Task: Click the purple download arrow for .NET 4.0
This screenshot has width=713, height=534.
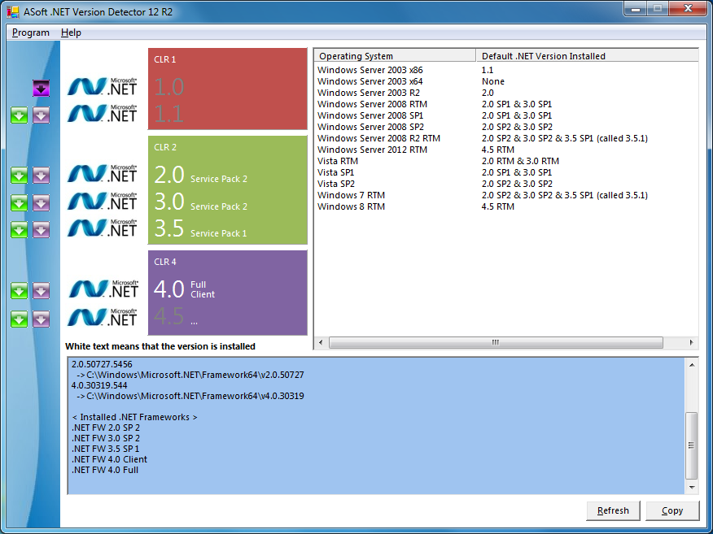Action: (41, 291)
